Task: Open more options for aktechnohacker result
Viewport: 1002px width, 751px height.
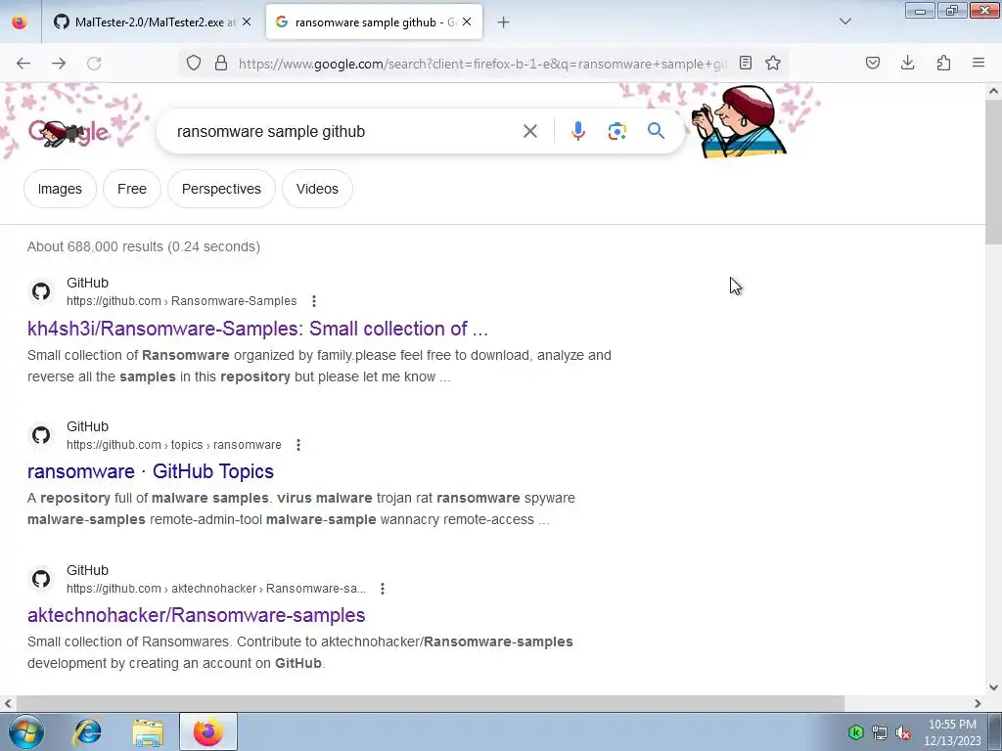Action: point(383,588)
